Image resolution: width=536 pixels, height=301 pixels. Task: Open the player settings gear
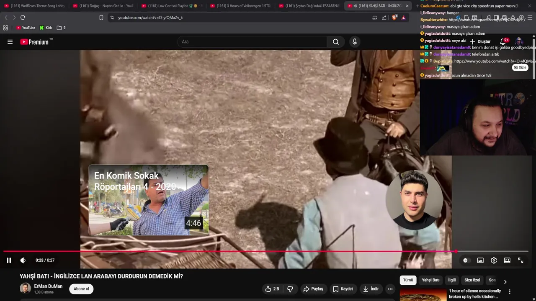click(494, 260)
